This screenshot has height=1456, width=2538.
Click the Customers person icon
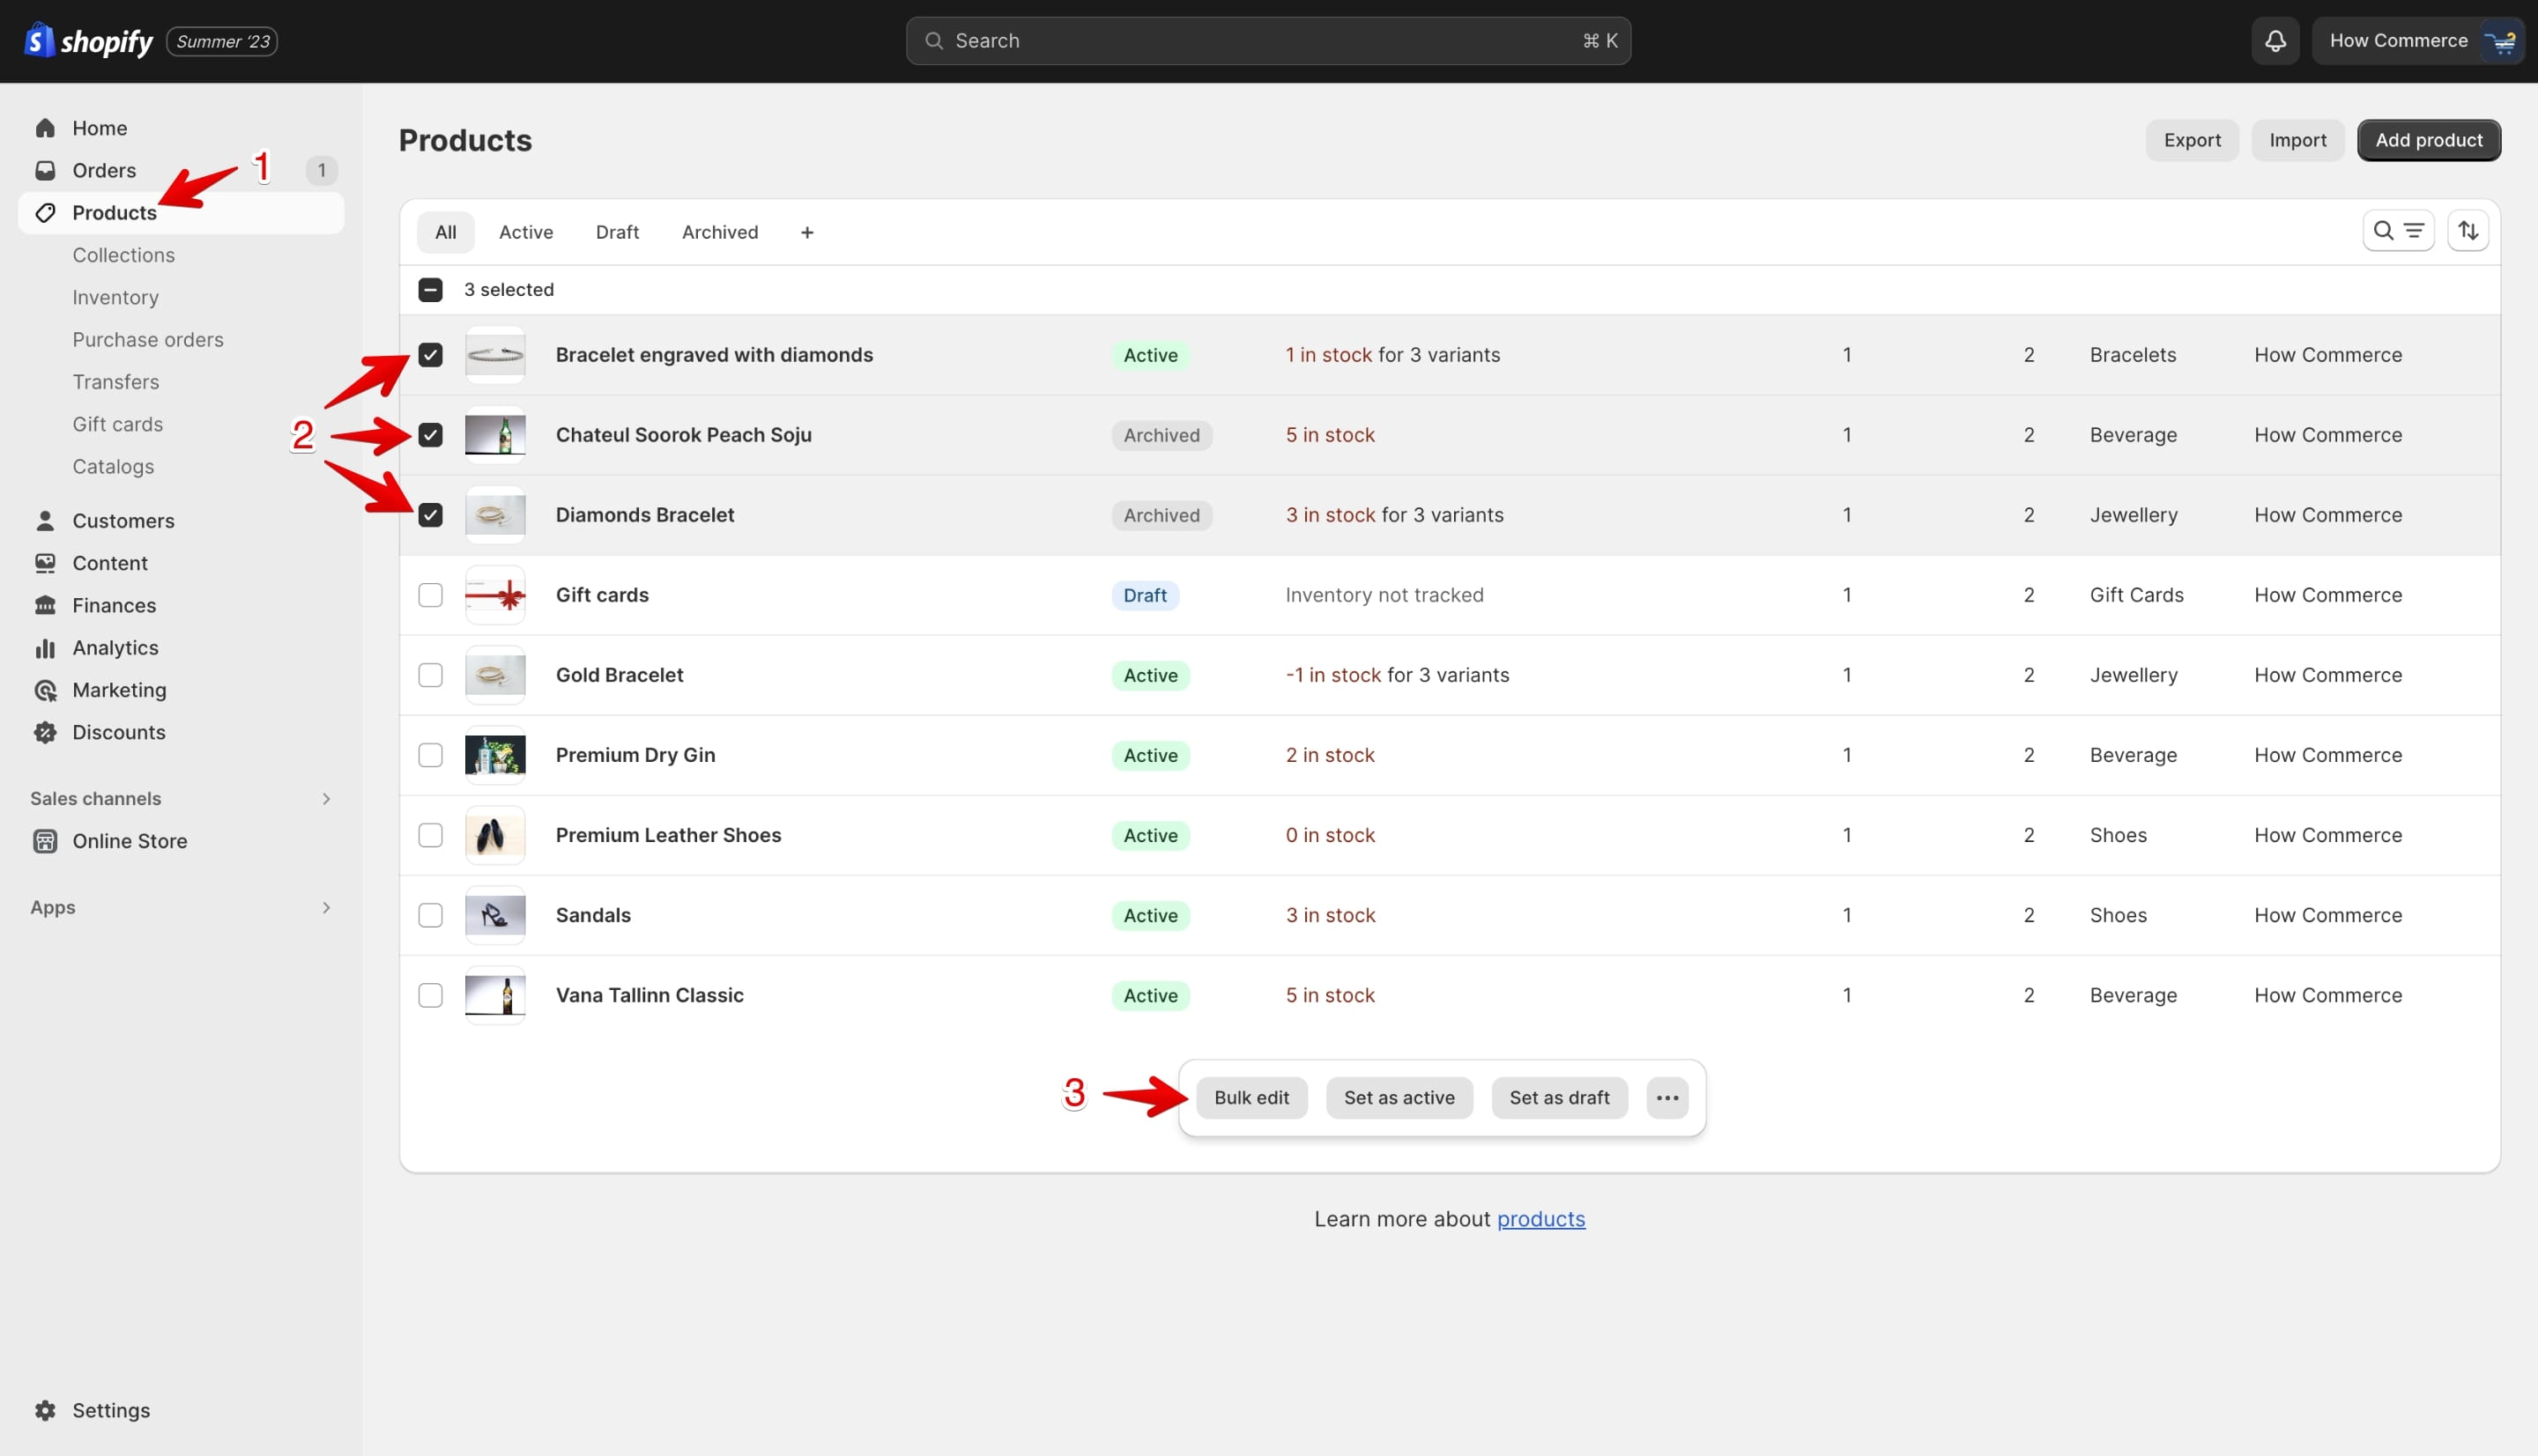[45, 521]
